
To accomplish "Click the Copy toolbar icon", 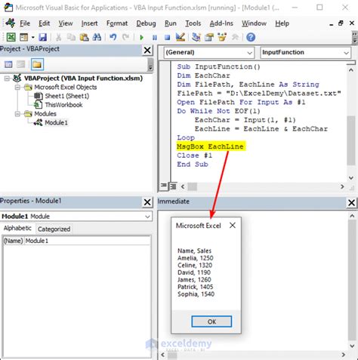I will pos(71,37).
